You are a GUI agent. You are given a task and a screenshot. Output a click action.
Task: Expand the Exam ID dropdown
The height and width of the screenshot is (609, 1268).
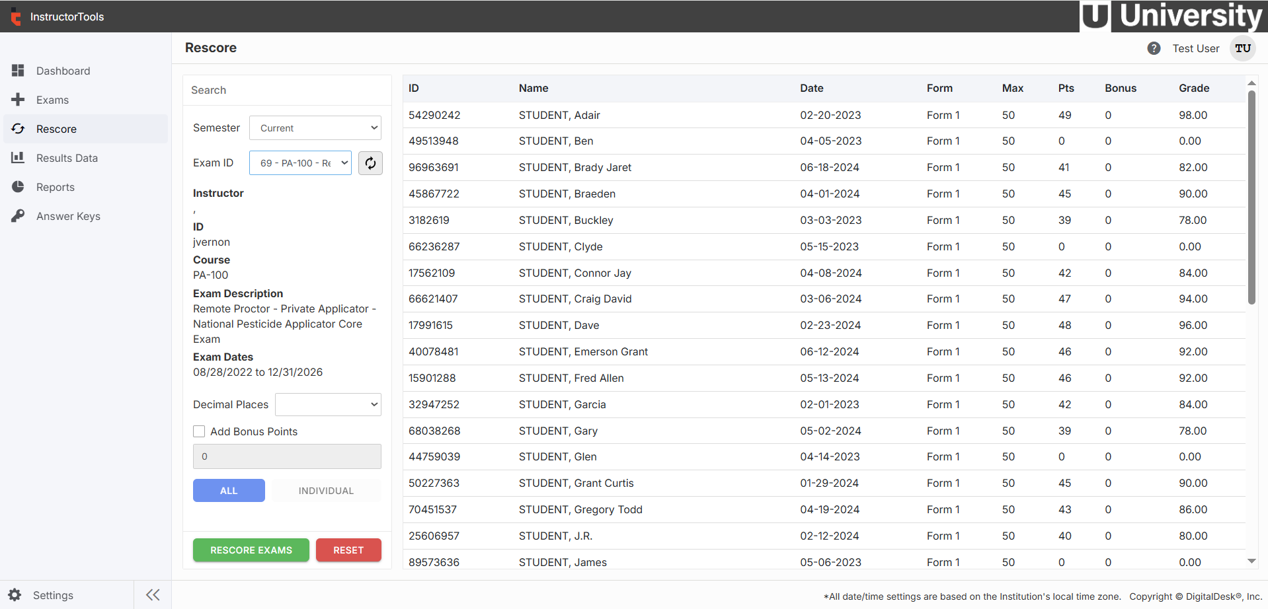point(300,163)
